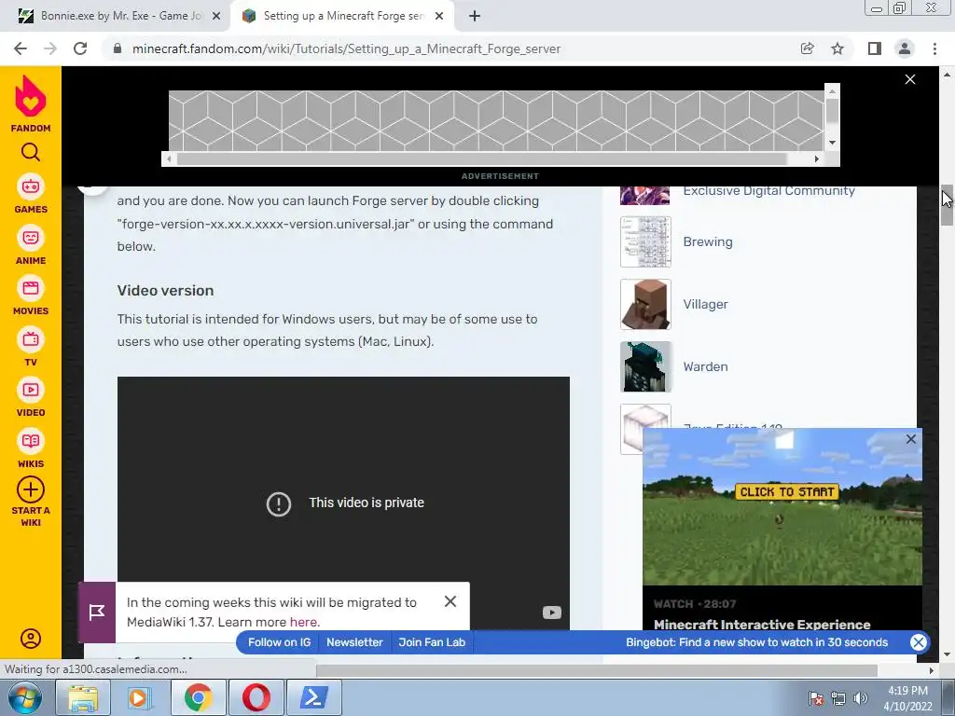Viewport: 955px width, 716px height.
Task: Bookmark this page with the star icon
Action: 837,48
